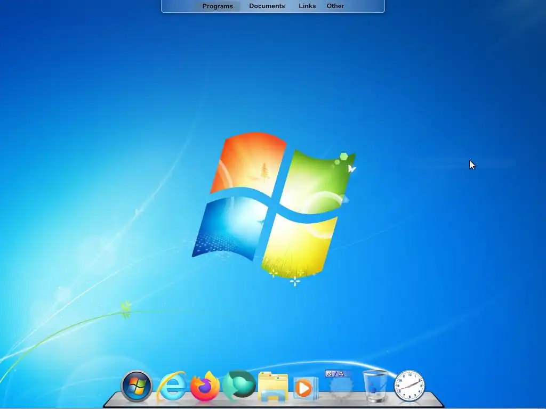
Task: Open Firefox from the dock
Action: (x=205, y=386)
